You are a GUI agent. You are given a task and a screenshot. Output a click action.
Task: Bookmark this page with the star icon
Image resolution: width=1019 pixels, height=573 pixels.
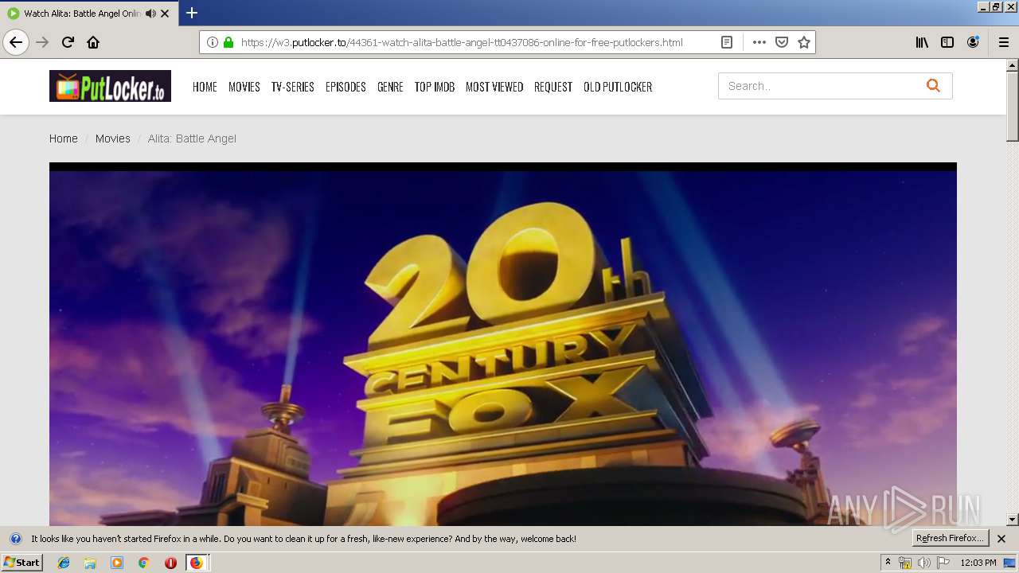click(x=804, y=42)
